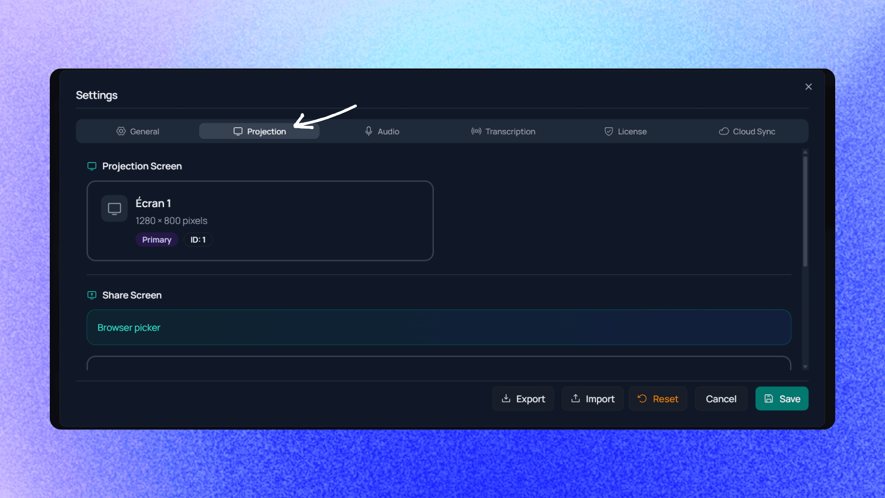Viewport: 885px width, 498px height.
Task: Export settings with the Export button
Action: (x=523, y=399)
